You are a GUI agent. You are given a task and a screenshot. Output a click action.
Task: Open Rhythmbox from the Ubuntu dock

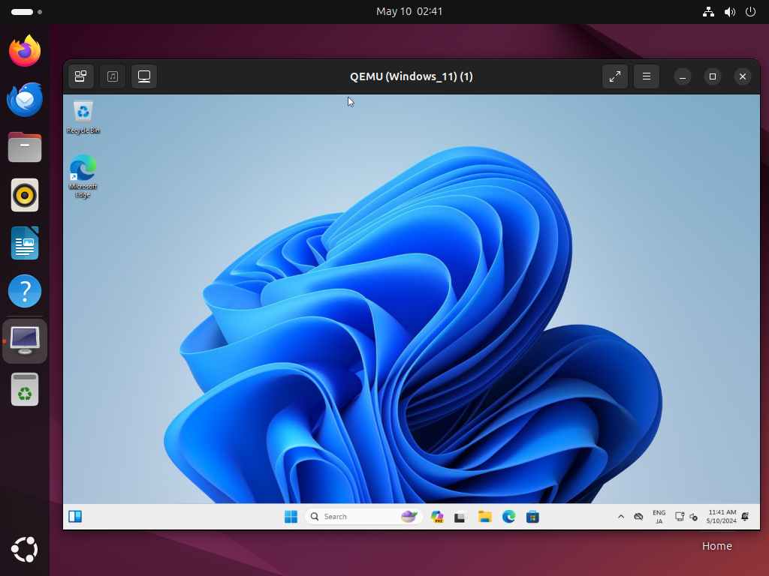tap(25, 195)
